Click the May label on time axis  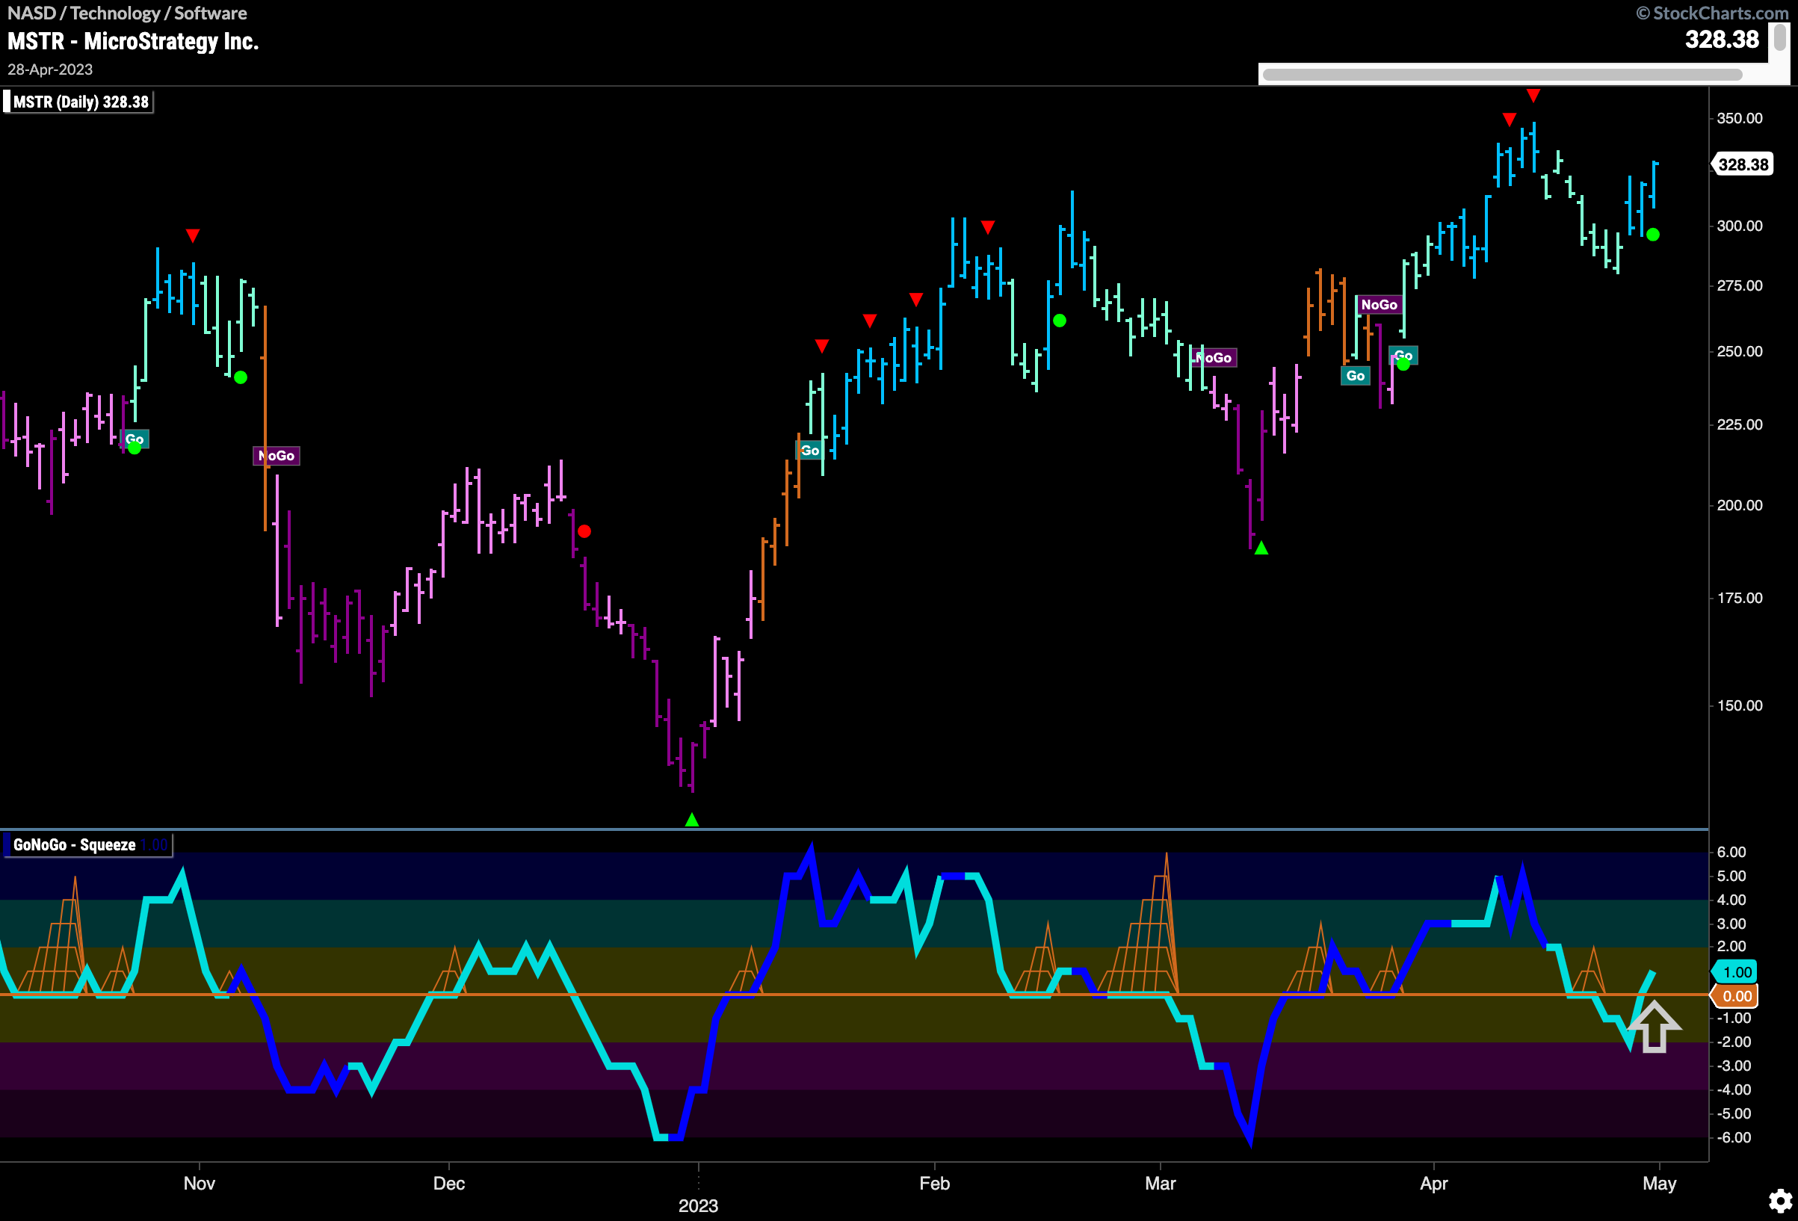(1659, 1183)
